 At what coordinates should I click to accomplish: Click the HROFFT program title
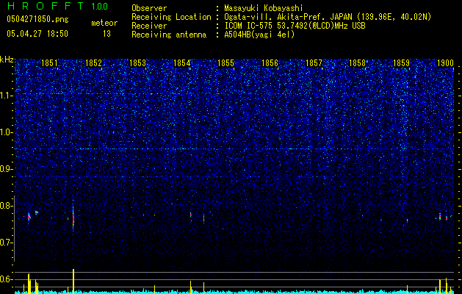[x=46, y=6]
